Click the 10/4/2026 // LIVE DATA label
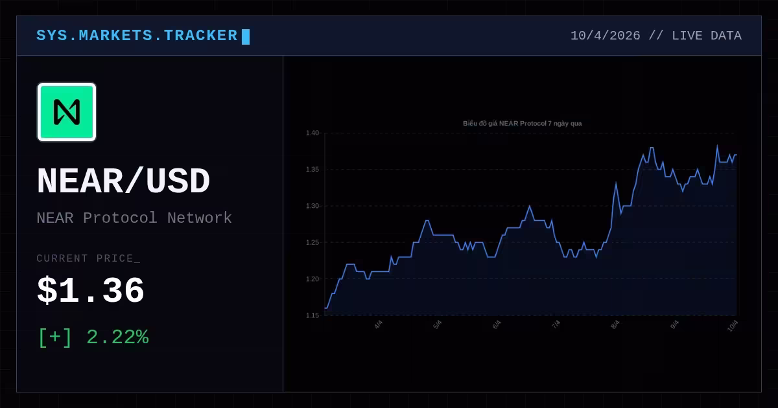Screen dimensions: 778x408 click(655, 36)
